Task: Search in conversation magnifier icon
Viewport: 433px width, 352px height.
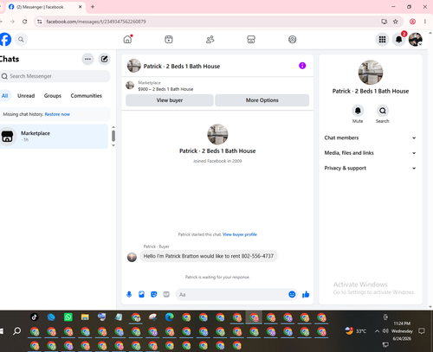Action: tap(383, 111)
